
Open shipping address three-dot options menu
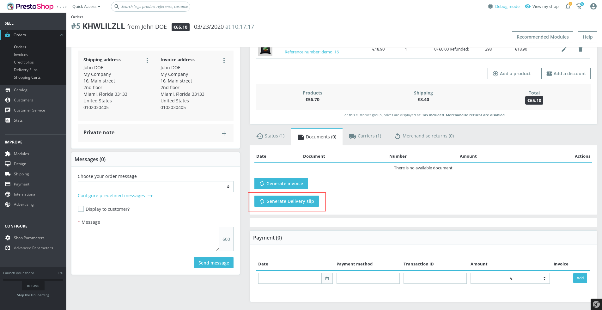click(147, 60)
